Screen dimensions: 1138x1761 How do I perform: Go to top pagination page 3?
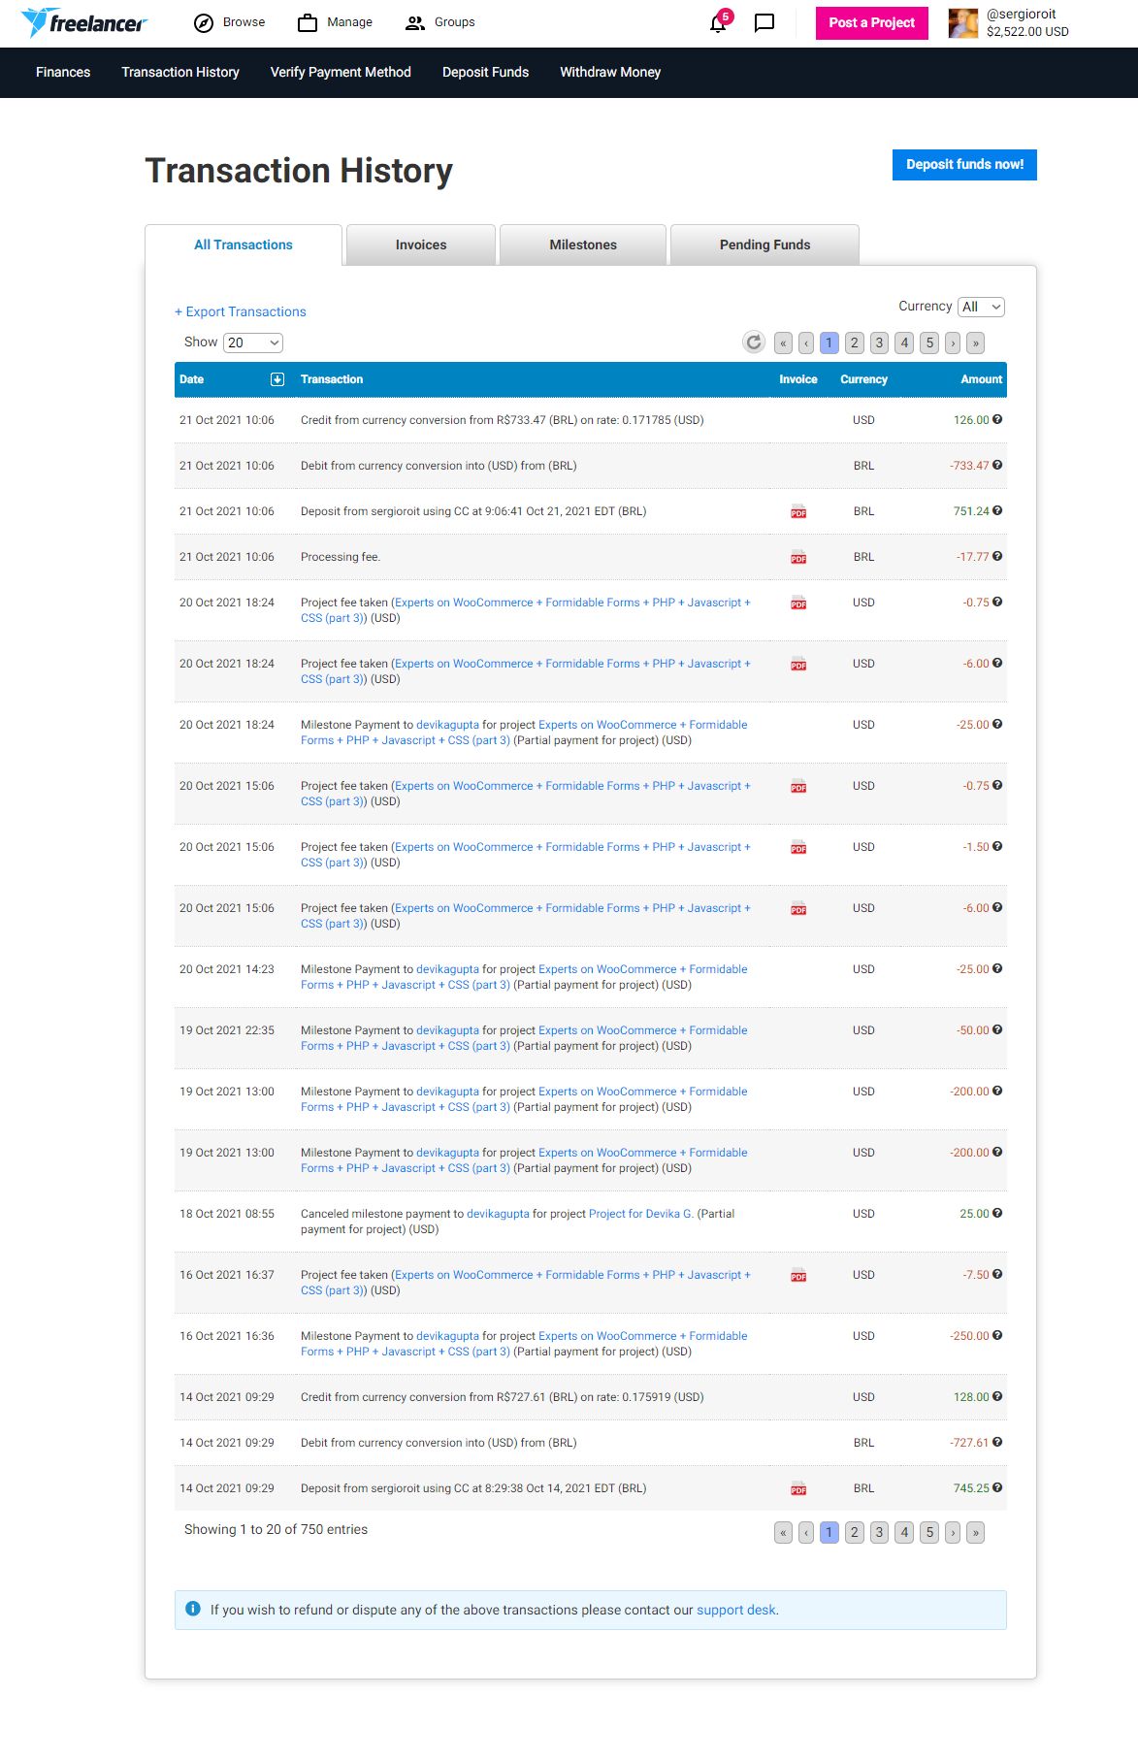(879, 342)
